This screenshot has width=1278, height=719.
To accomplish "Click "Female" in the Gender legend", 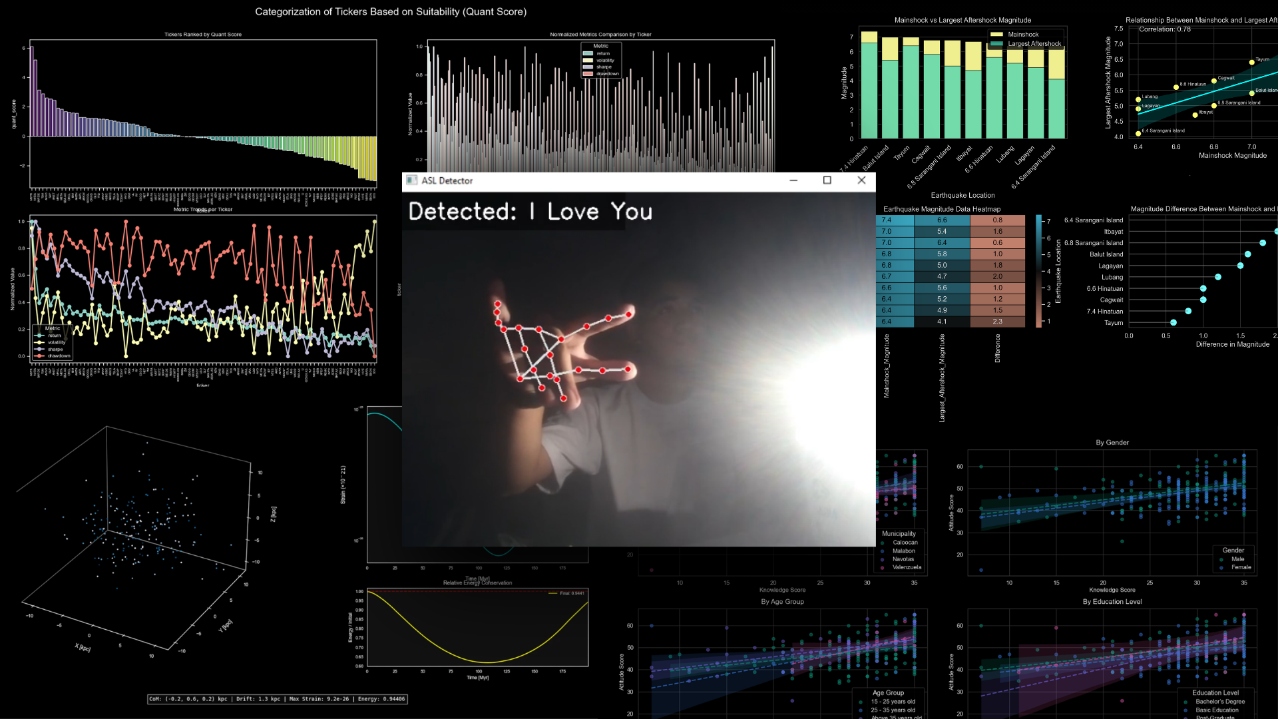I will pos(1241,567).
